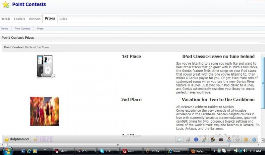This screenshot has height=155, width=265.
Task: Click the dolphinmod username in member bar
Action: point(19,139)
